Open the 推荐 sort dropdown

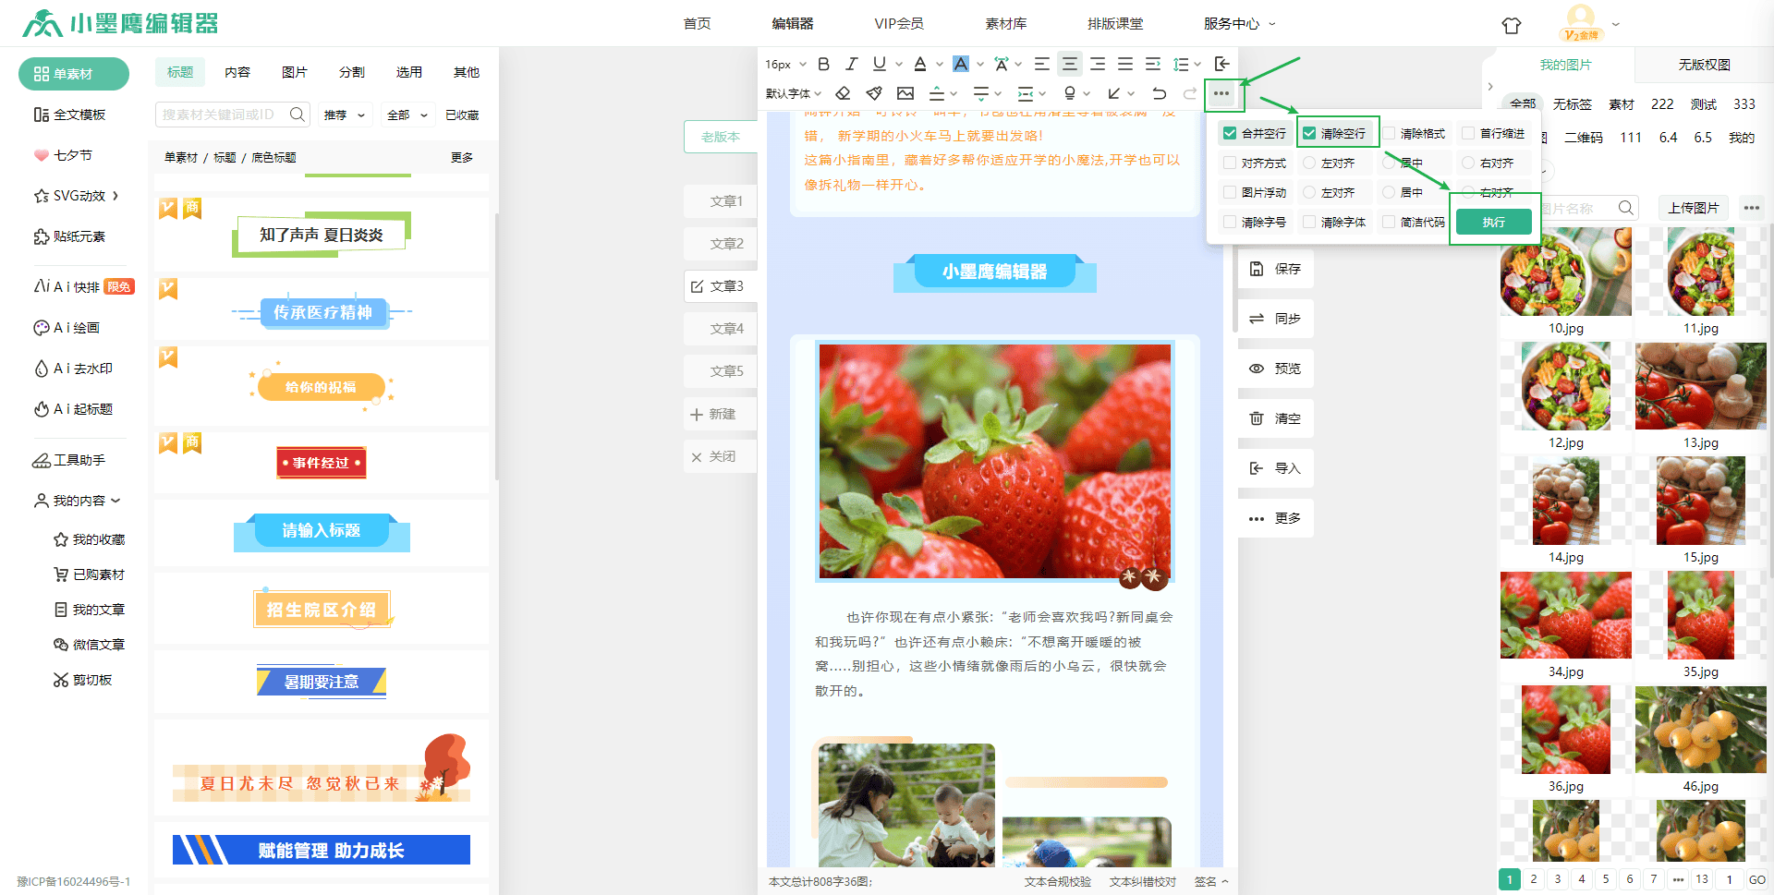click(x=345, y=115)
